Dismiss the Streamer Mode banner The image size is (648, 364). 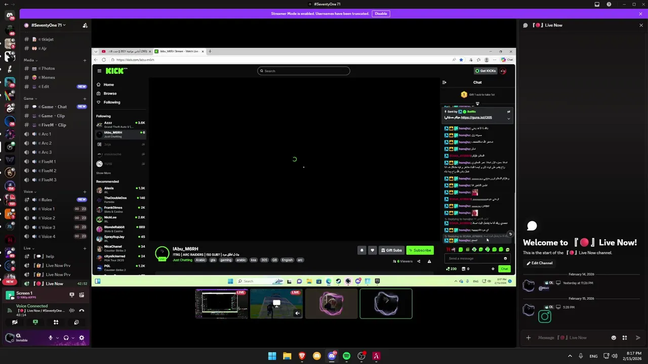(x=640, y=14)
